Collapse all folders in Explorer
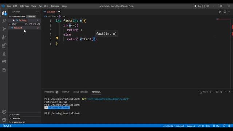The width and height of the screenshot is (233, 131). [39, 24]
